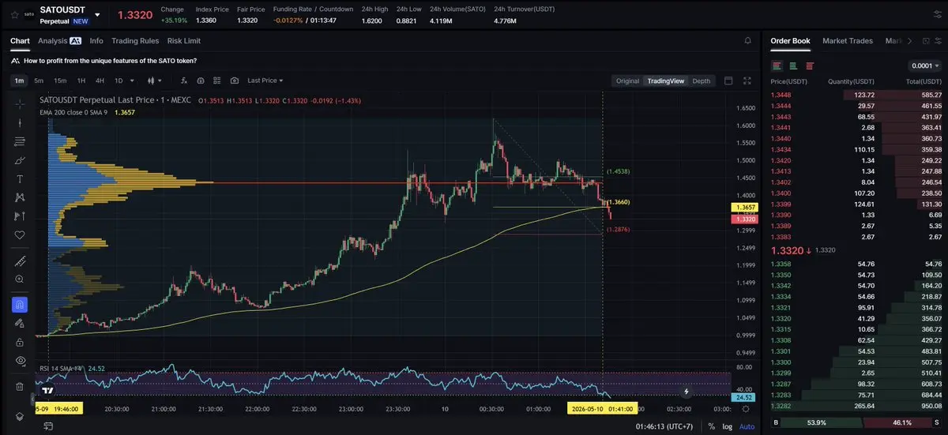948x435 pixels.
Task: Click the TradingView logo on chart
Action: [48, 390]
